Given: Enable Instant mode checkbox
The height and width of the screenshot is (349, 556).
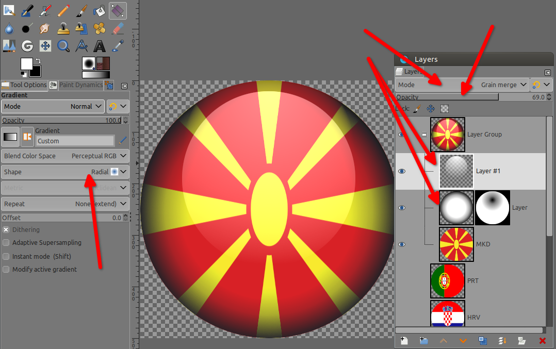Looking at the screenshot, I should point(6,256).
